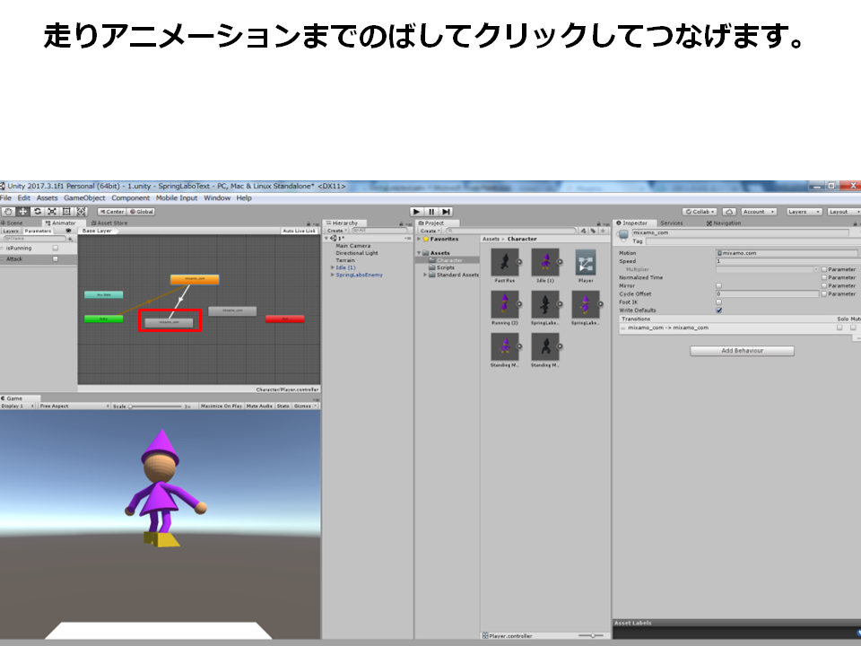Expand the Idle (1) asset arrow
Image resolution: width=861 pixels, height=646 pixels.
click(x=560, y=262)
